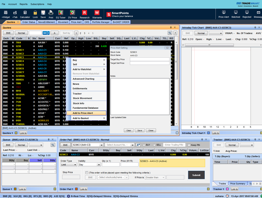Switch to the Portfolio Manager tab
The height and width of the screenshot is (198, 262).
101,22
